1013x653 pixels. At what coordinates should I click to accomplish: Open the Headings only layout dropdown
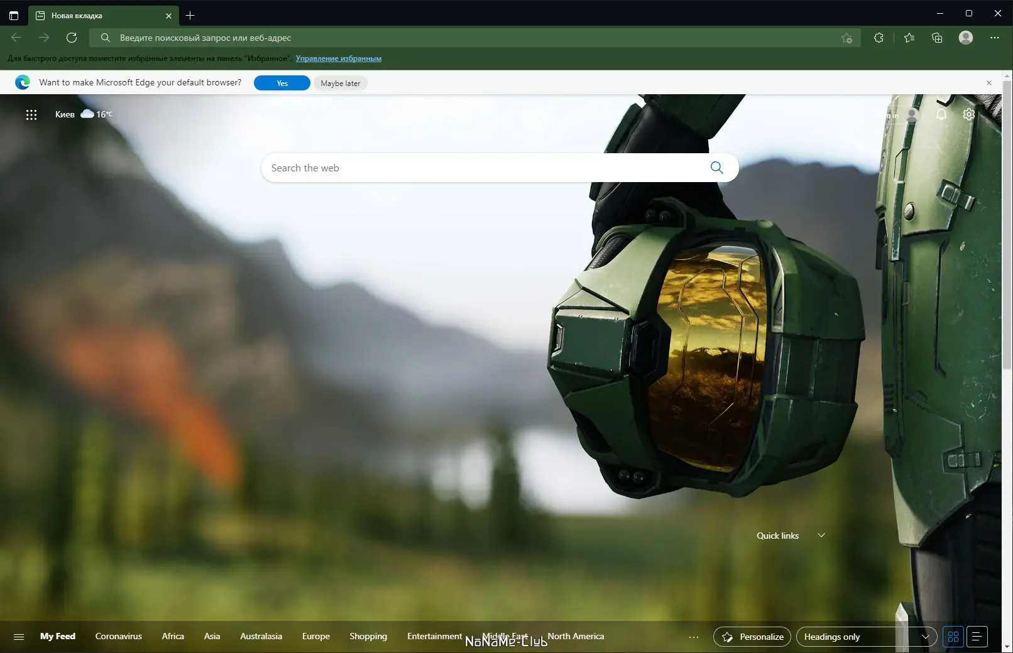867,637
